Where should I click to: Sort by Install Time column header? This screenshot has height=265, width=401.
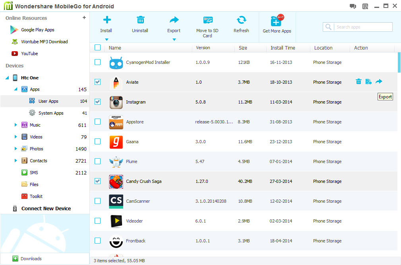(283, 48)
